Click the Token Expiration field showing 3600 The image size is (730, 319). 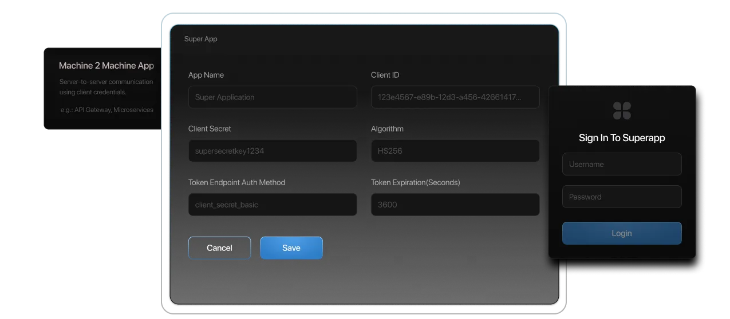point(455,205)
